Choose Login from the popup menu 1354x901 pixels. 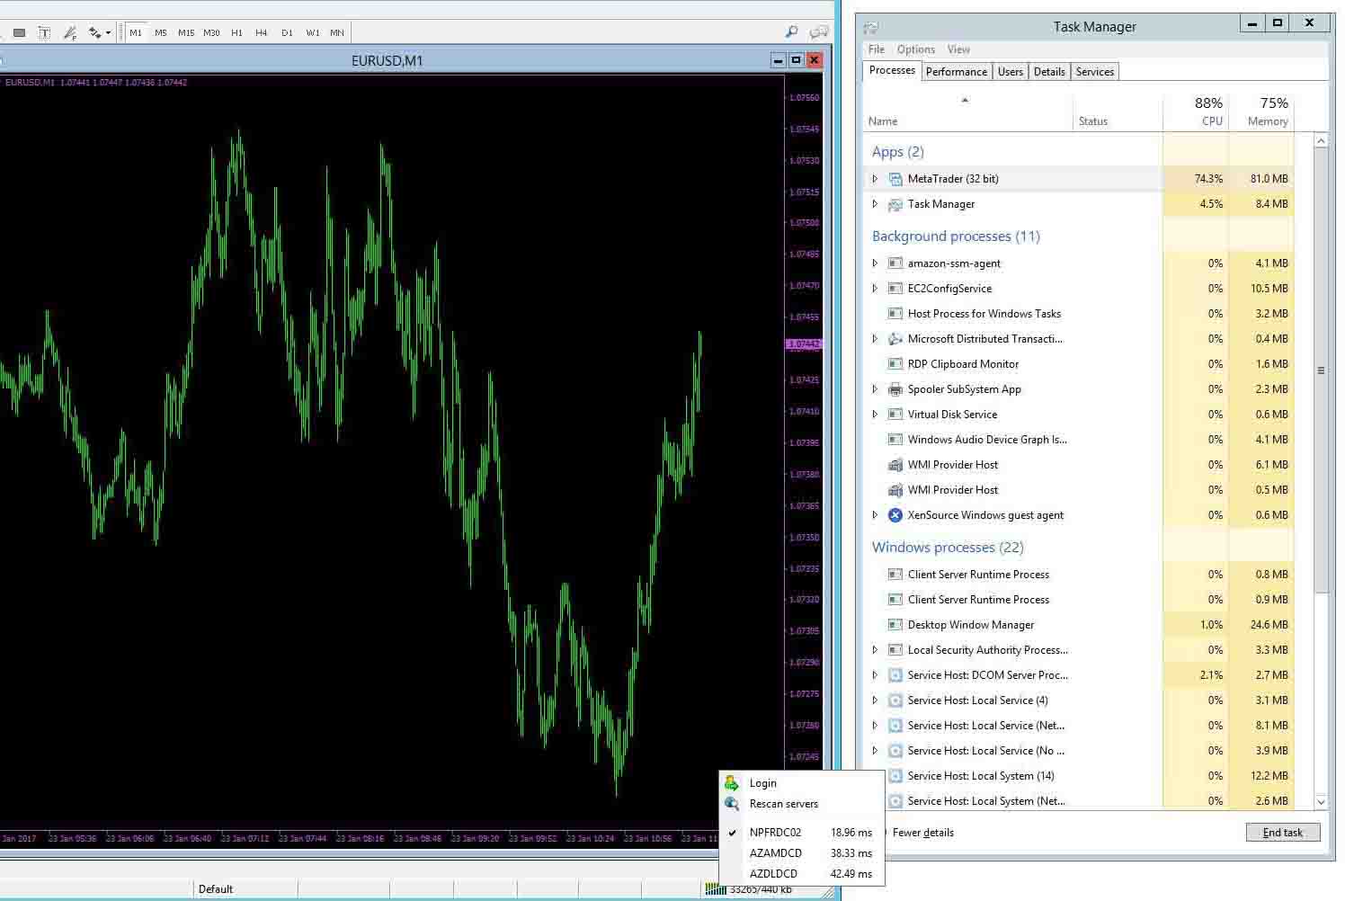click(762, 783)
